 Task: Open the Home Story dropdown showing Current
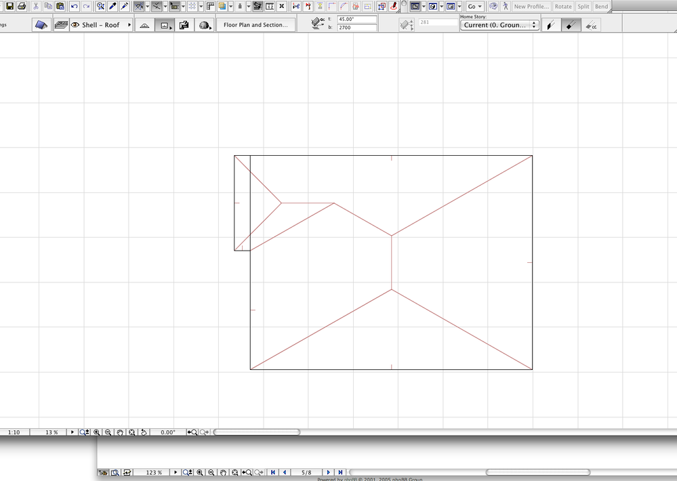(x=499, y=24)
